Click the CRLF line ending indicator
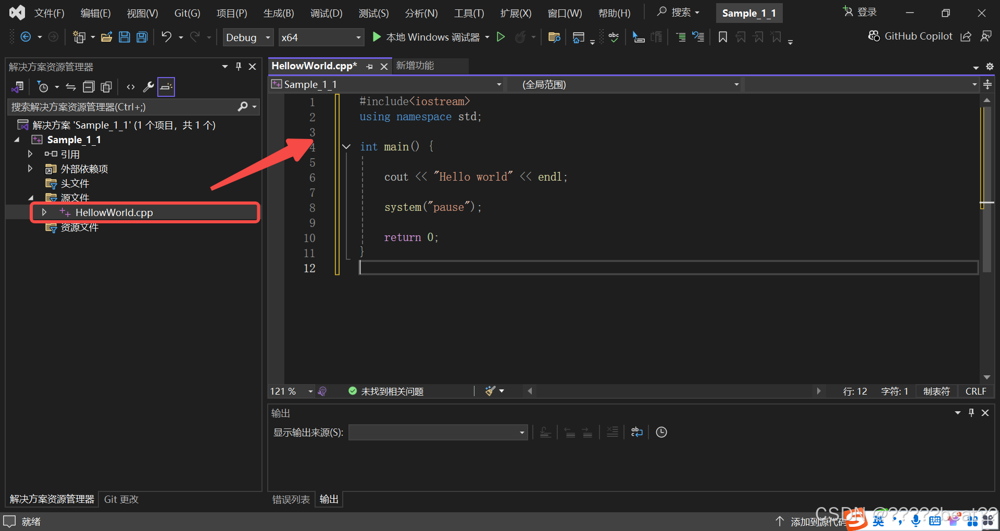The width and height of the screenshot is (1000, 531). (x=976, y=391)
